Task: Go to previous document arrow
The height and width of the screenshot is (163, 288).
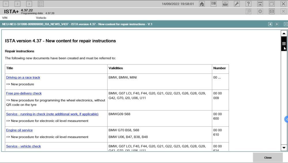Action: click(270, 24)
